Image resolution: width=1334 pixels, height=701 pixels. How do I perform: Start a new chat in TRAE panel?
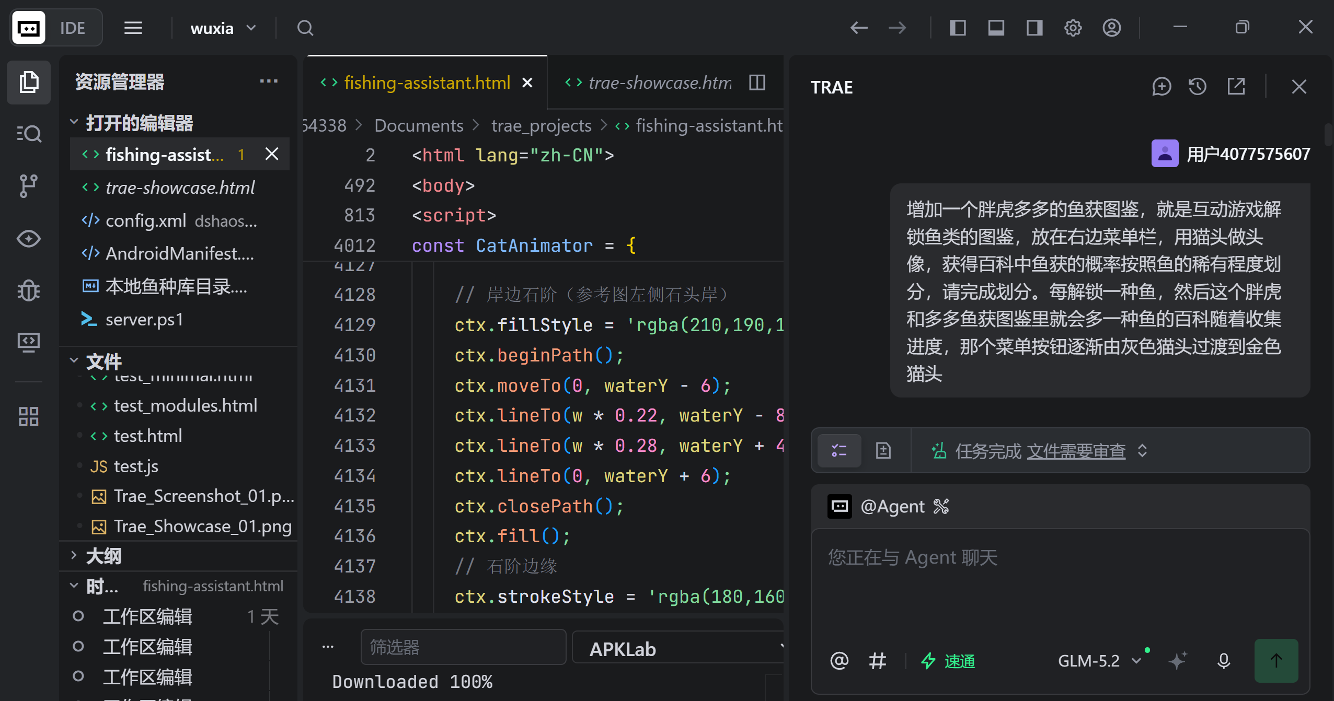[x=1161, y=87]
